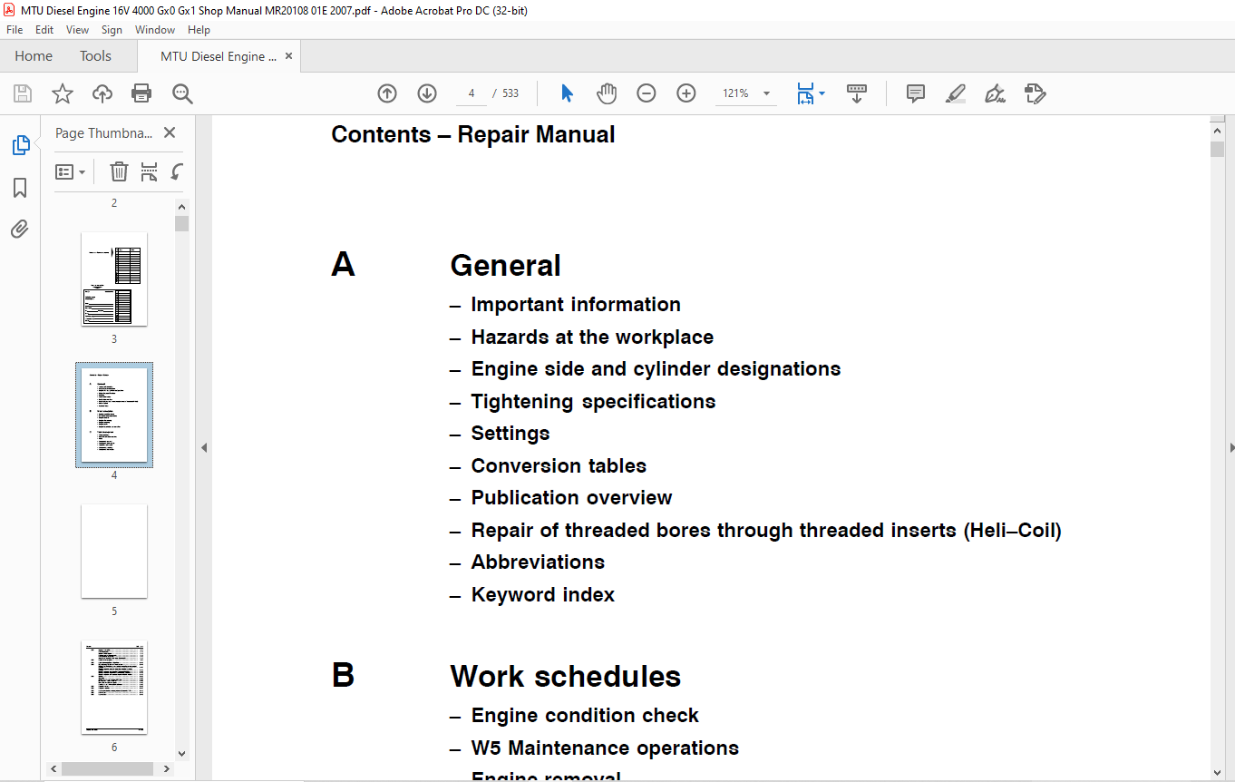Open the stamp/send for review tool
Screen dimensions: 1235x782
1035,93
